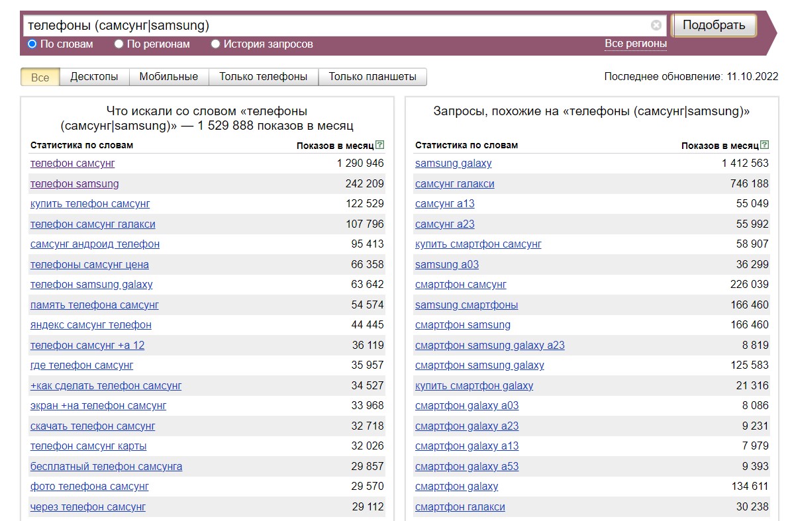
Task: Select the left 'Статистика по словам' column header
Action: click(x=81, y=145)
